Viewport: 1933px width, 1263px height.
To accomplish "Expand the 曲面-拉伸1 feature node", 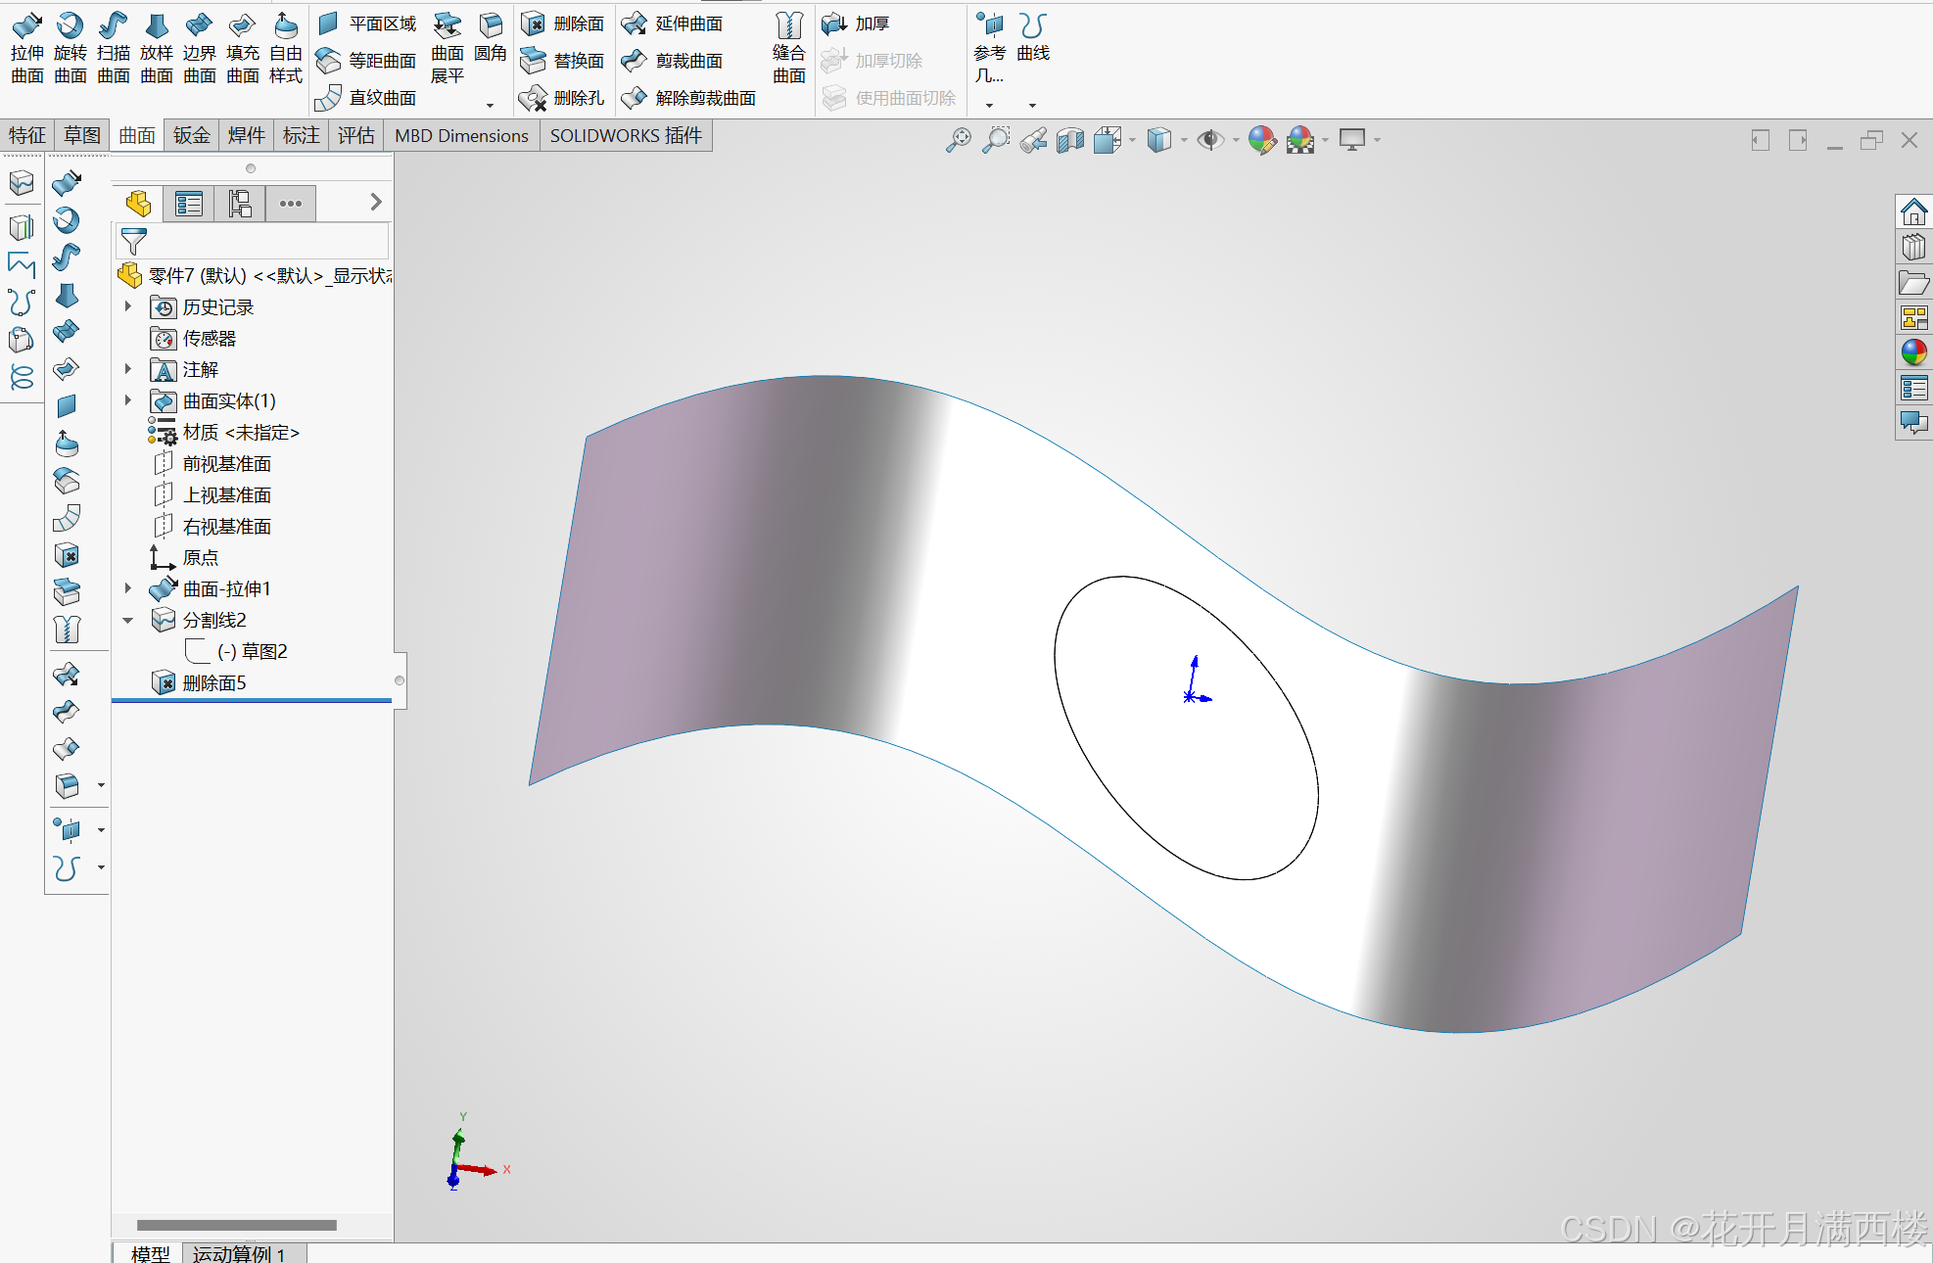I will 128,588.
